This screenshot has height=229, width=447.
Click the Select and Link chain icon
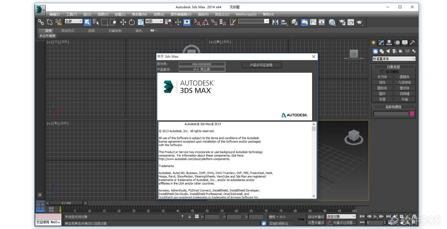(x=41, y=22)
